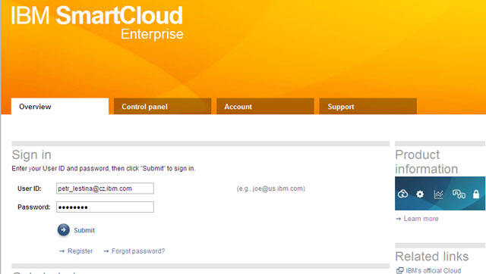Click the blue Submit arrow icon
Screen dimensions: 486x274
click(x=64, y=230)
